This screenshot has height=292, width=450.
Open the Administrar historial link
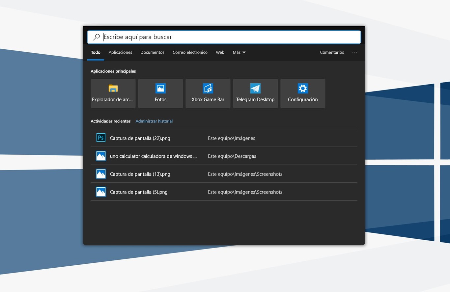click(154, 121)
